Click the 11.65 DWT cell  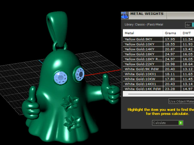(188, 74)
